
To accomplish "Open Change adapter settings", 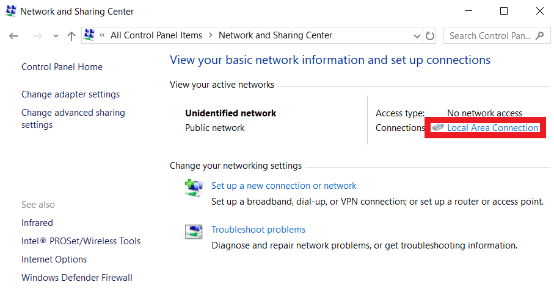I will click(x=70, y=94).
